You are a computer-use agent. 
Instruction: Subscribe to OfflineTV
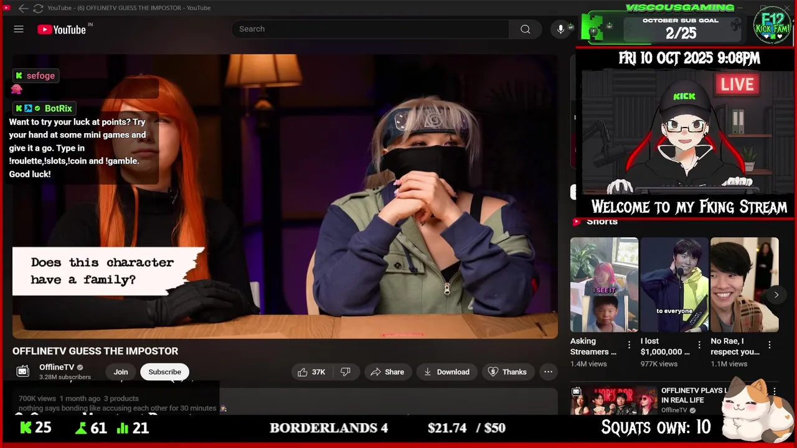click(x=164, y=372)
